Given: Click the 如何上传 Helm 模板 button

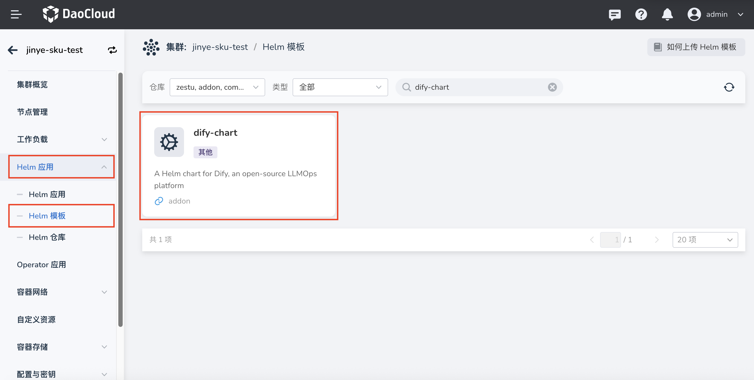Looking at the screenshot, I should point(696,47).
